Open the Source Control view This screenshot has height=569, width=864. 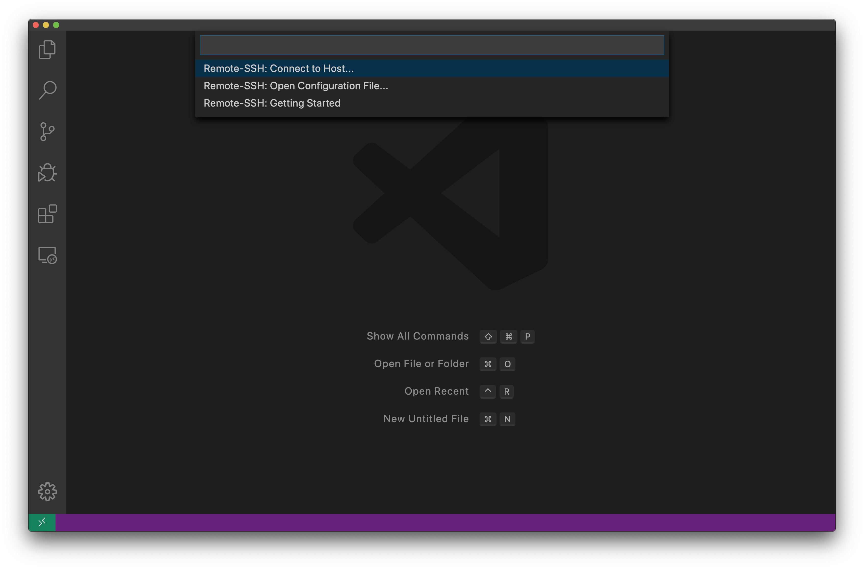tap(47, 132)
